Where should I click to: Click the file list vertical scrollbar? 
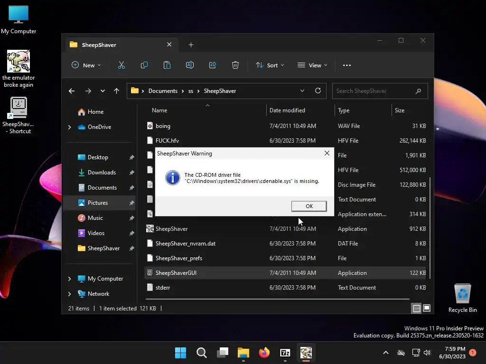coord(430,227)
